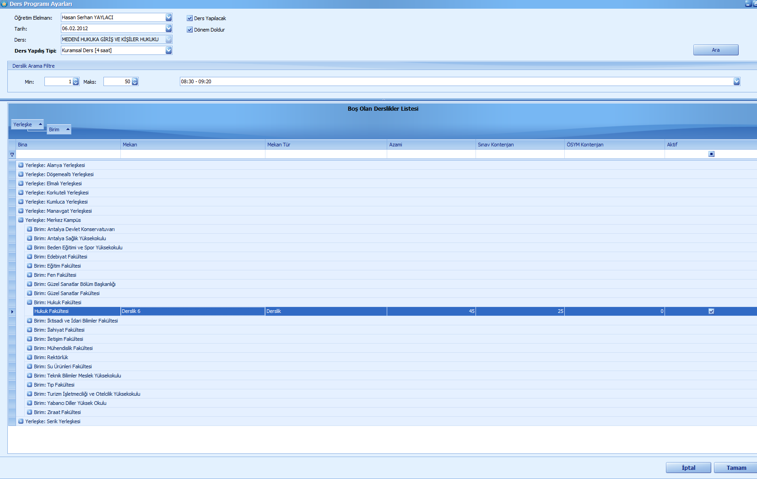Screen dimensions: 757x479
Task: Expand Serik Yerleşkesi node
Action: click(x=21, y=421)
